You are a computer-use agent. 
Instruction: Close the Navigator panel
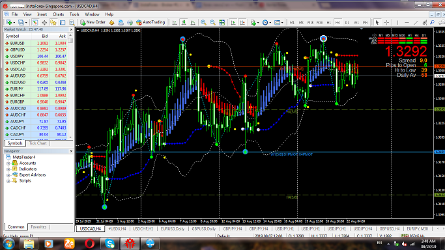pos(71,151)
